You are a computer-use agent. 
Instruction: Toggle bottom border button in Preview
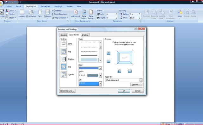(x=108, y=61)
